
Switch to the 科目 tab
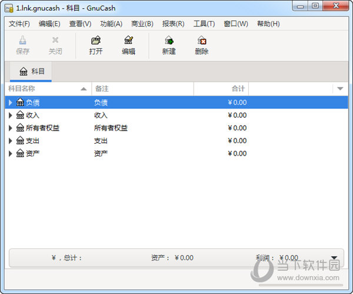pos(31,71)
